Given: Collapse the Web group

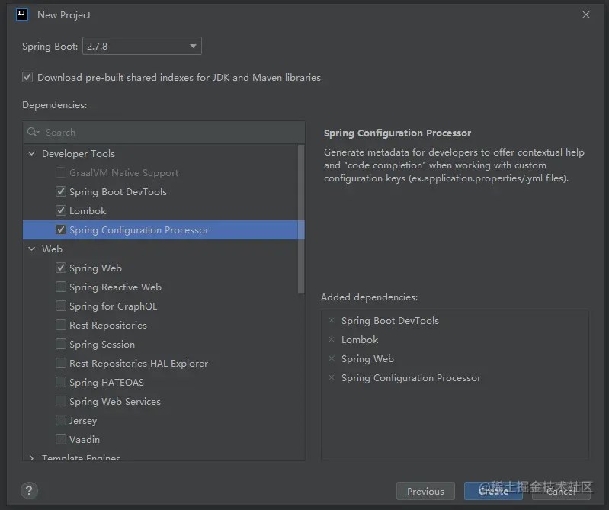Looking at the screenshot, I should pos(32,249).
